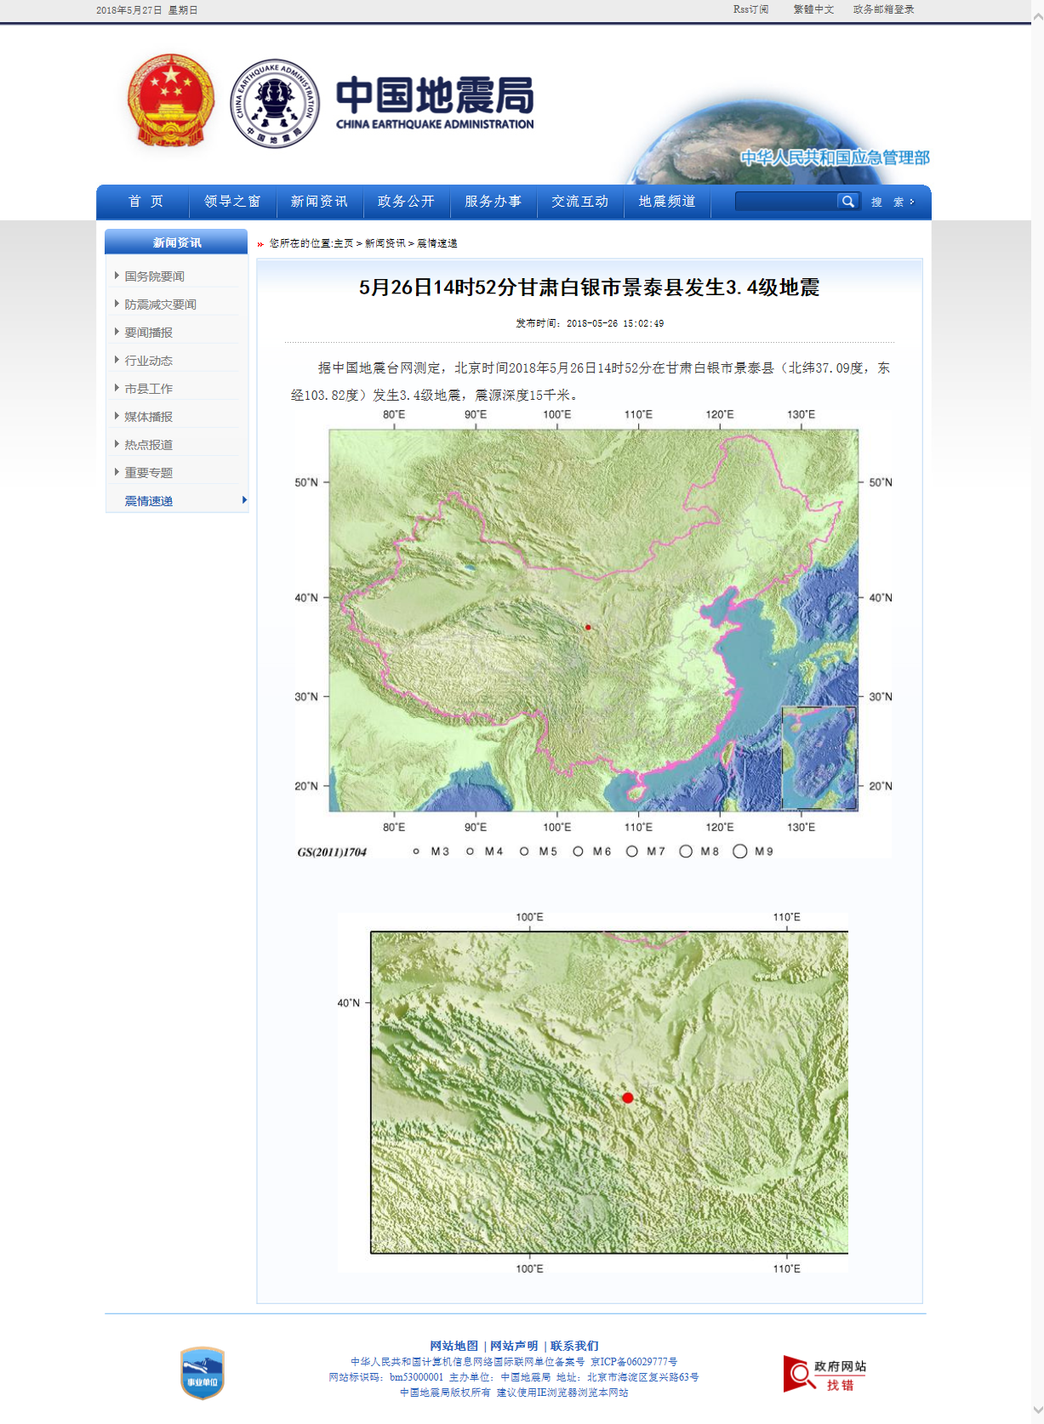The image size is (1044, 1424).
Task: Go to 服务办事 section
Action: [x=493, y=202]
